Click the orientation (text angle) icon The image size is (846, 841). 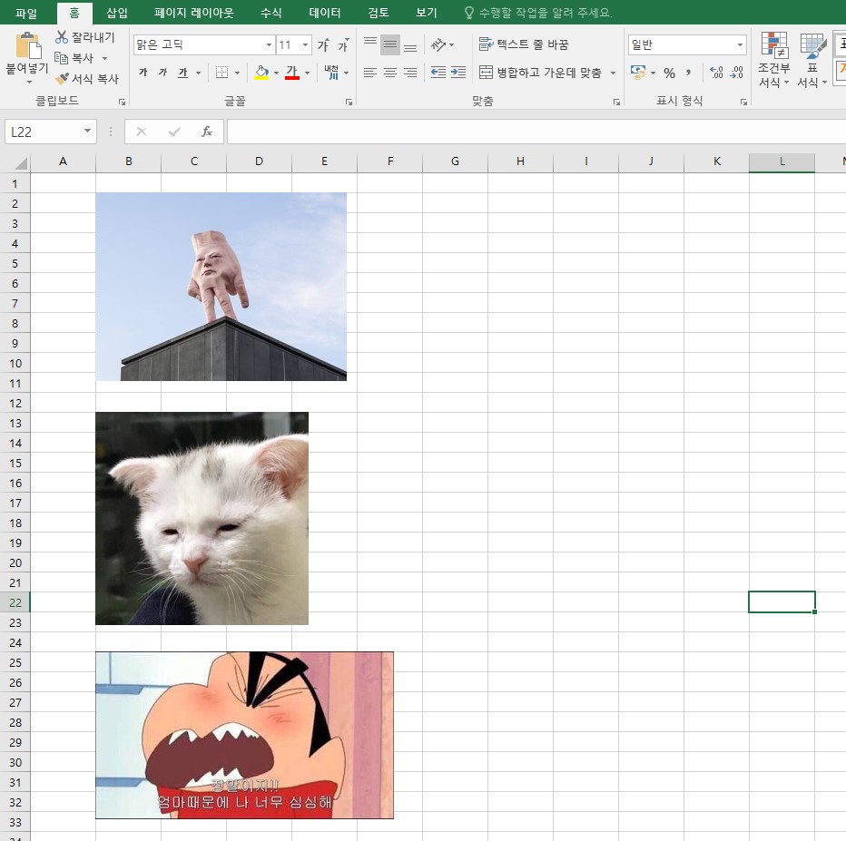[x=438, y=44]
